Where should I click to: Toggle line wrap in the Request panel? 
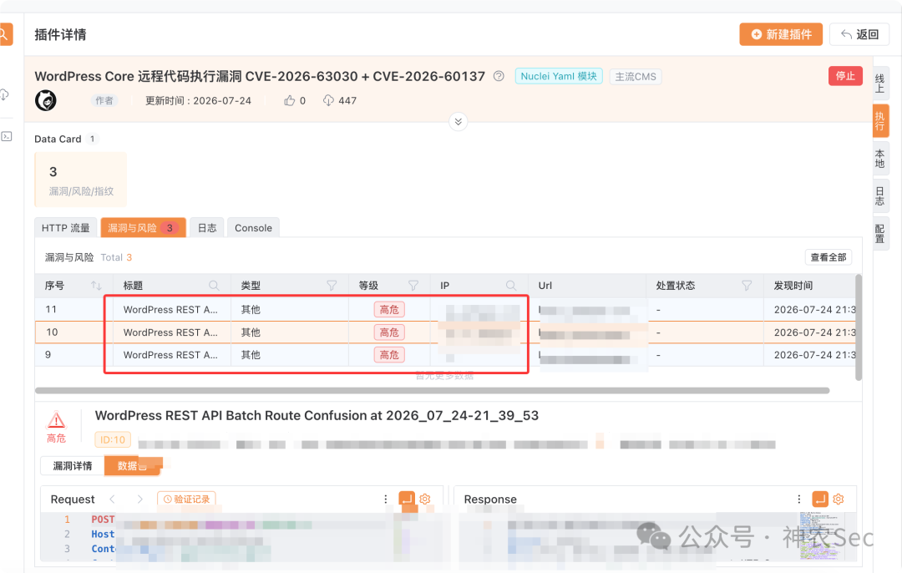pos(407,499)
